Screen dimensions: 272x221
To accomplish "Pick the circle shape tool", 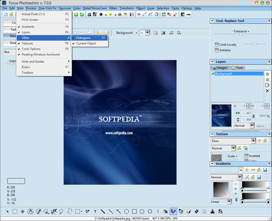I will click(x=127, y=211).
